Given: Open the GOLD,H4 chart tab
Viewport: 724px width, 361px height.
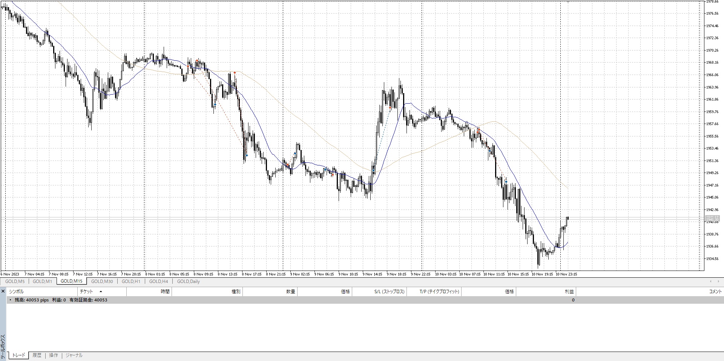Looking at the screenshot, I should [x=158, y=281].
